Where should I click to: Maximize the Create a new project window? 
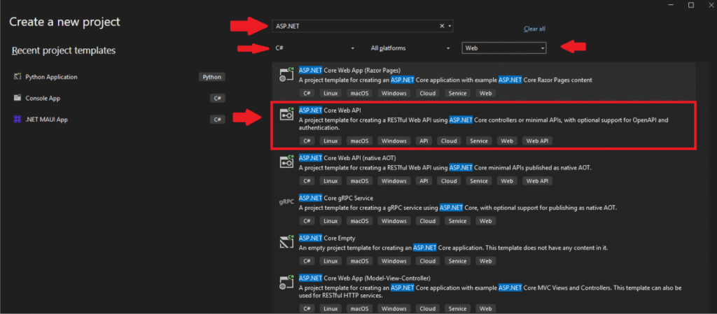[690, 6]
